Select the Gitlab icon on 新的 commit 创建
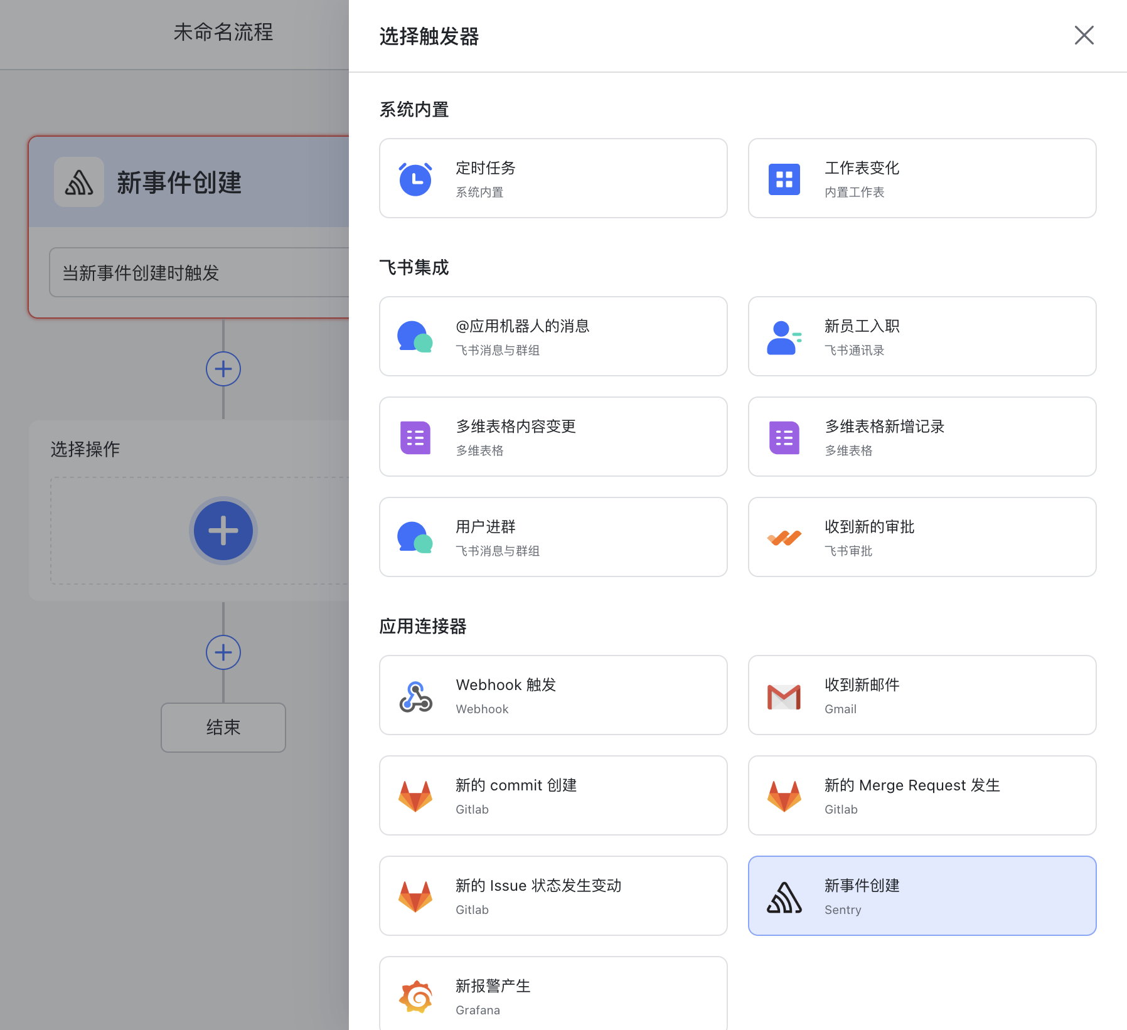 click(414, 795)
